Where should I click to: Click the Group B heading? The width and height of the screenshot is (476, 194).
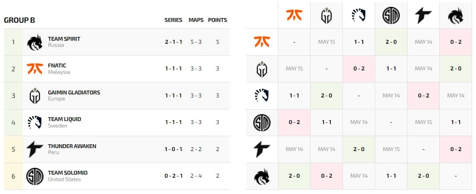point(19,20)
